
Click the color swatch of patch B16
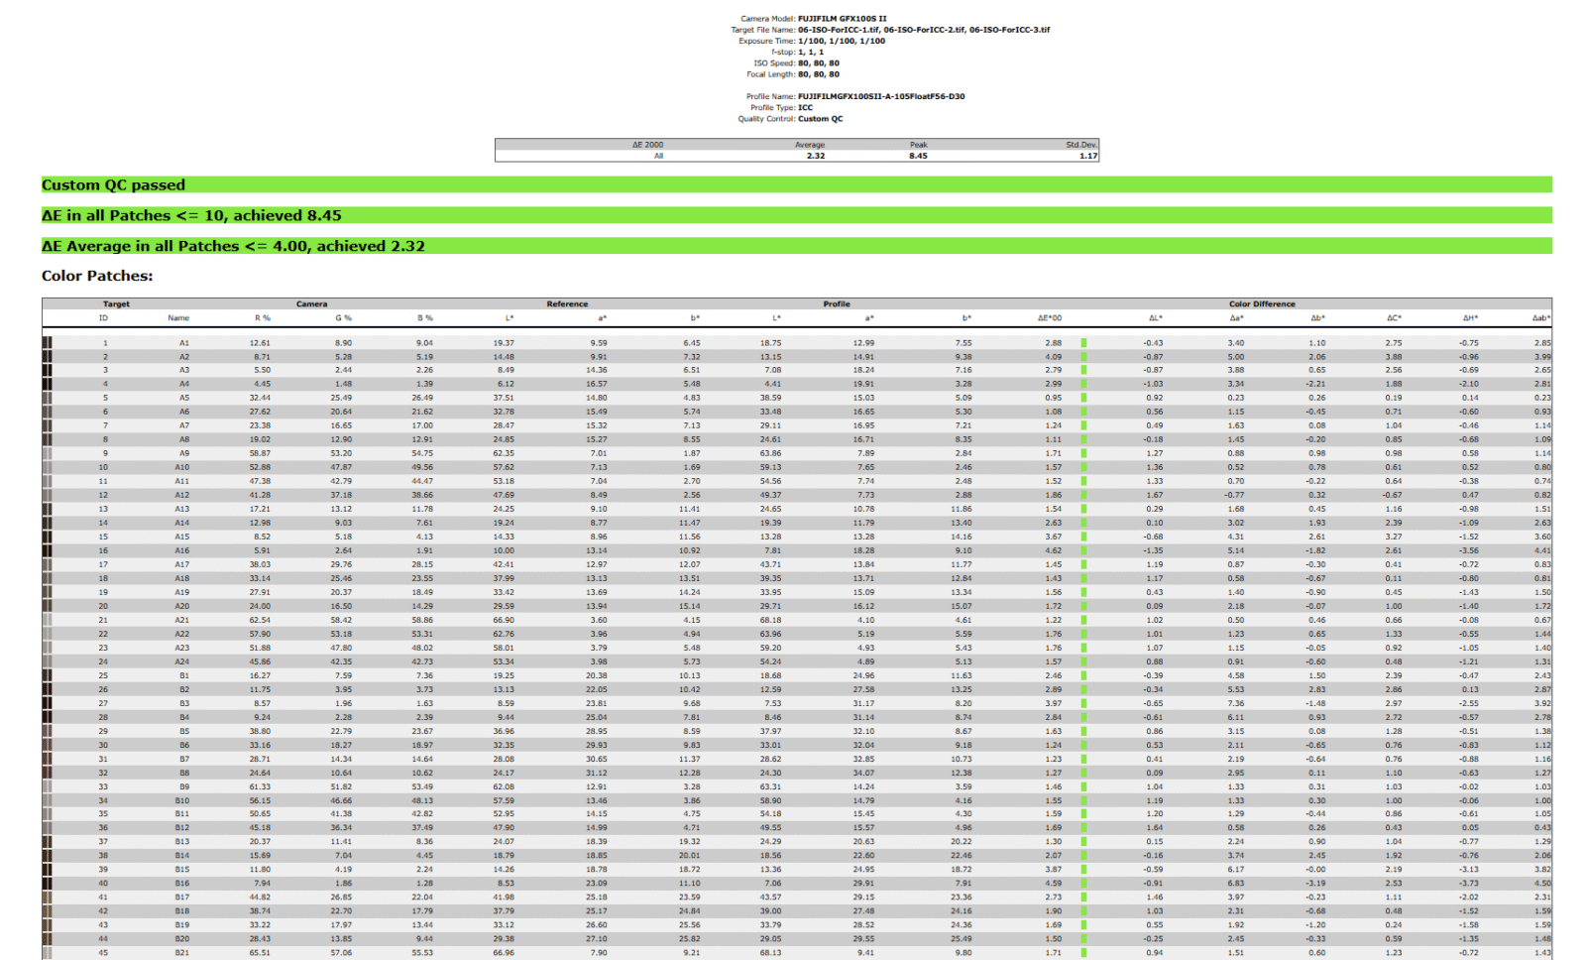pos(47,883)
